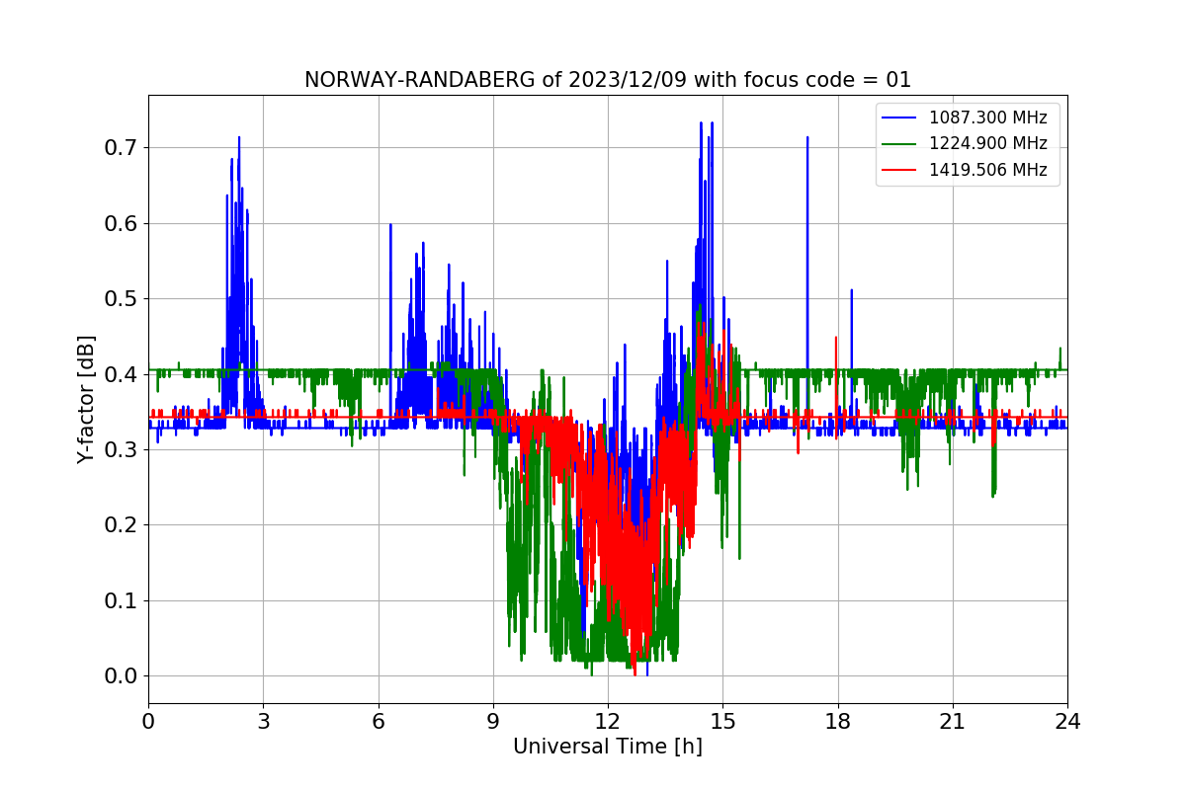
Task: Click the 24 x-axis tick label
Action: (1067, 722)
